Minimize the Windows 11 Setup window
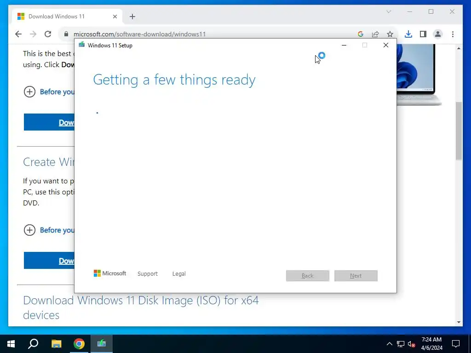Screen dimensions: 471x353 (x=344, y=46)
